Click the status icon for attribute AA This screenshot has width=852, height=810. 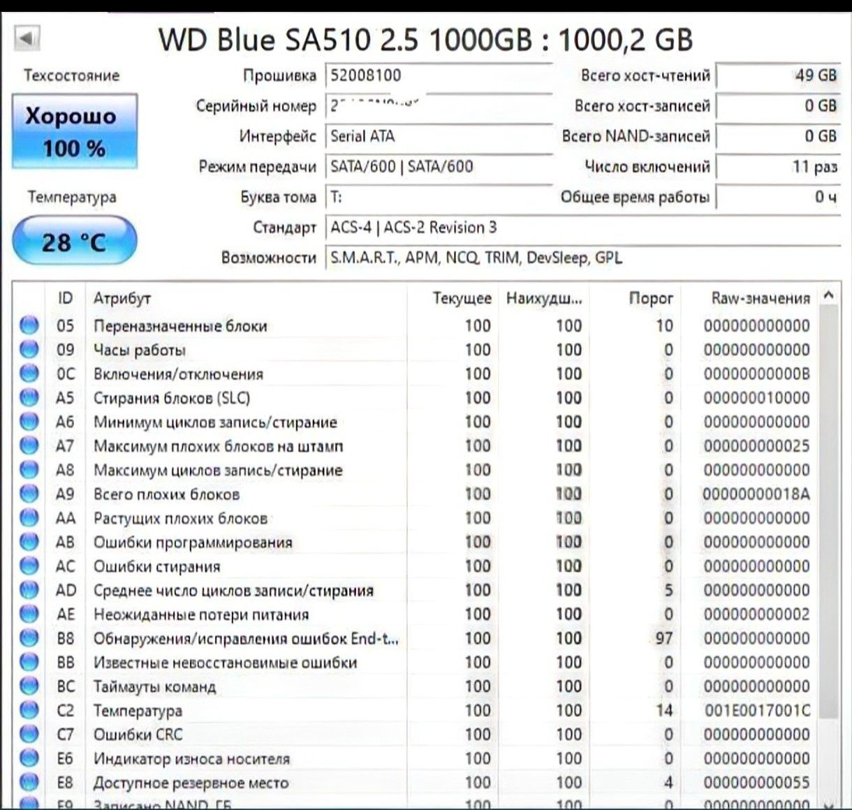coord(29,518)
